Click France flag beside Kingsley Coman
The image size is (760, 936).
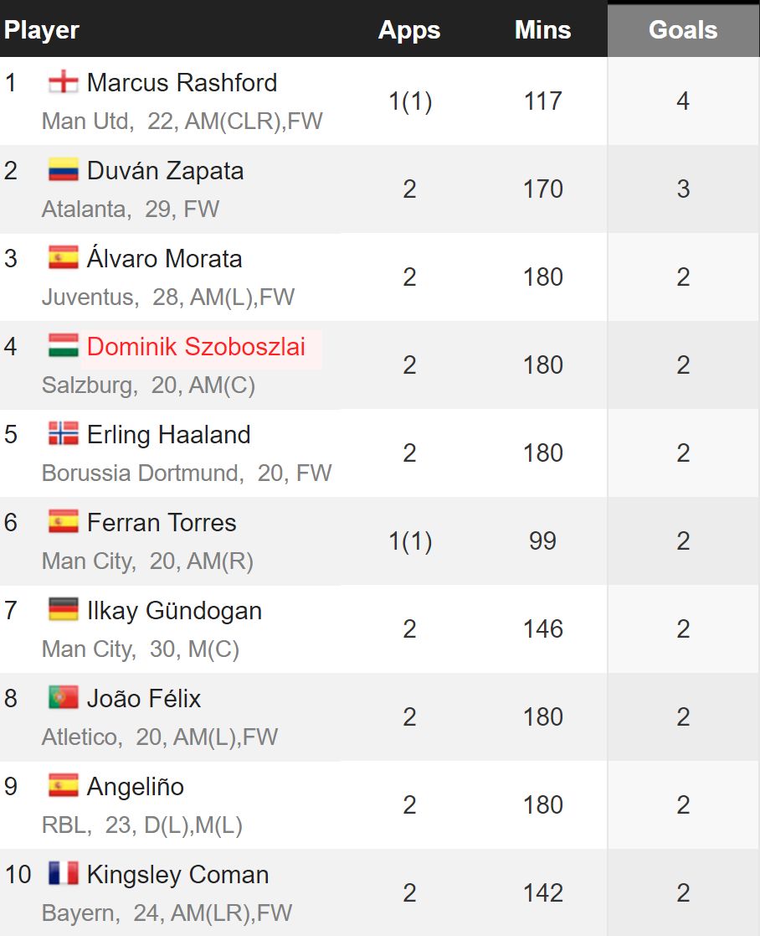pos(63,874)
